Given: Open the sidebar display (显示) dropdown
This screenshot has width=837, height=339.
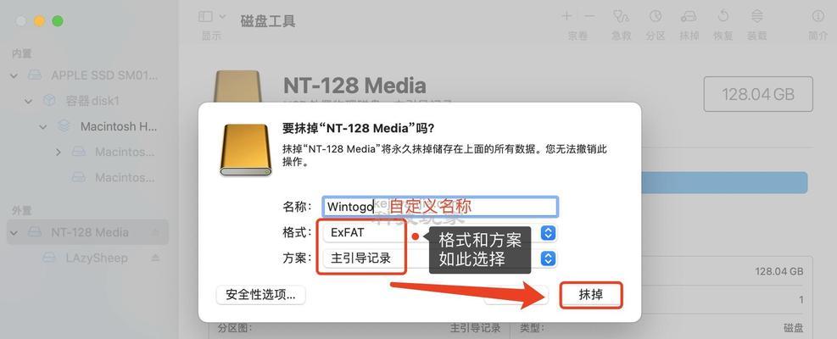Looking at the screenshot, I should [213, 17].
